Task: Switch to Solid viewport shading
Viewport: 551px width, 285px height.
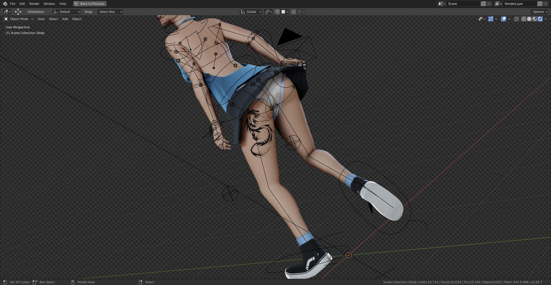Action: coord(529,19)
